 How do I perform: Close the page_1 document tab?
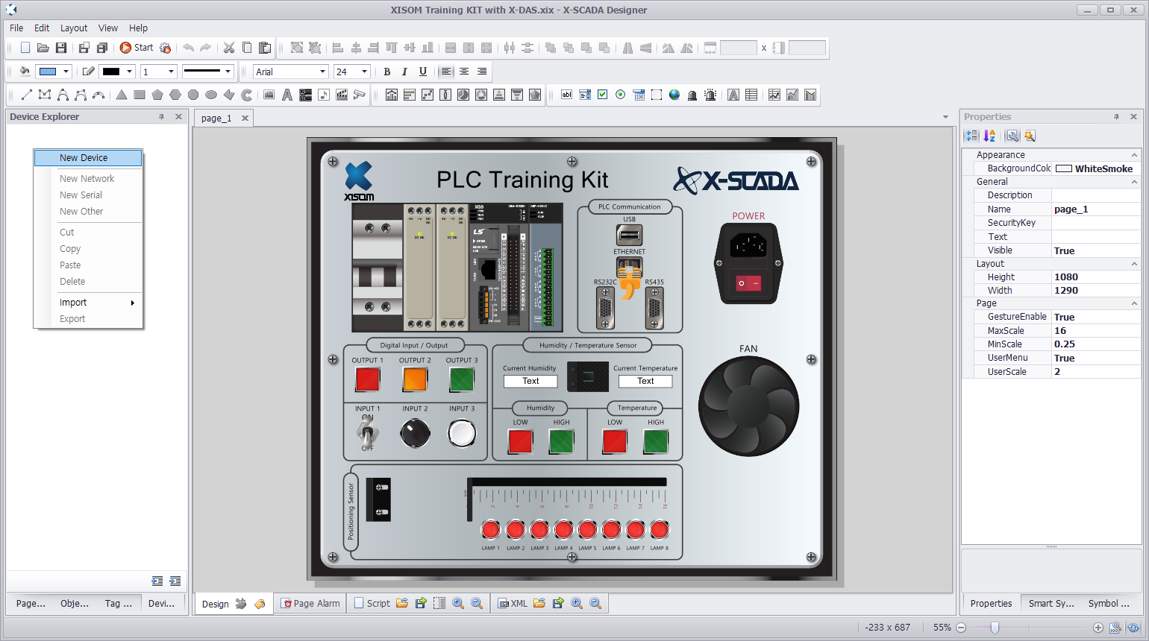coord(245,119)
